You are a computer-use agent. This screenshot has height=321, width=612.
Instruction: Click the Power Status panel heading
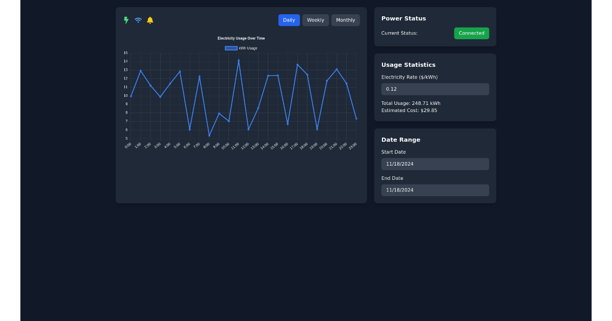(x=403, y=18)
